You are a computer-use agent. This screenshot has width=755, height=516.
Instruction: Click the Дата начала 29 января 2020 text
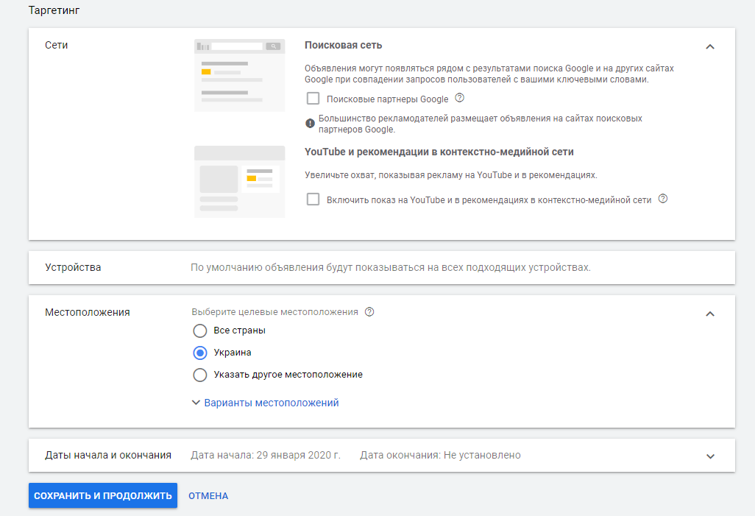266,455
